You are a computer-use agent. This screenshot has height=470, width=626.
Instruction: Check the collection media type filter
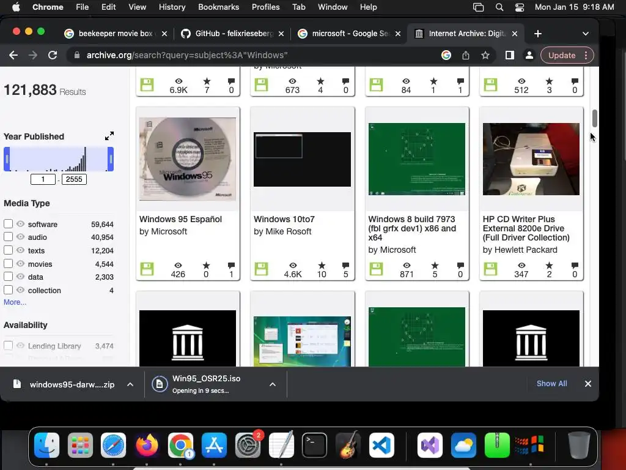click(x=8, y=289)
